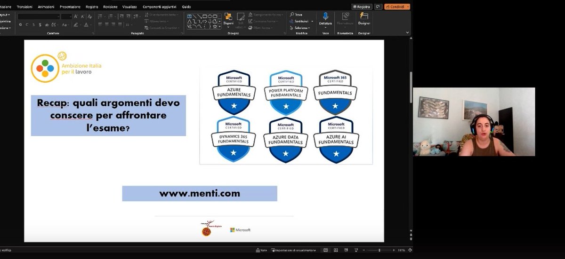
Task: Expand the shapes gallery more arrow
Action: [x=220, y=26]
